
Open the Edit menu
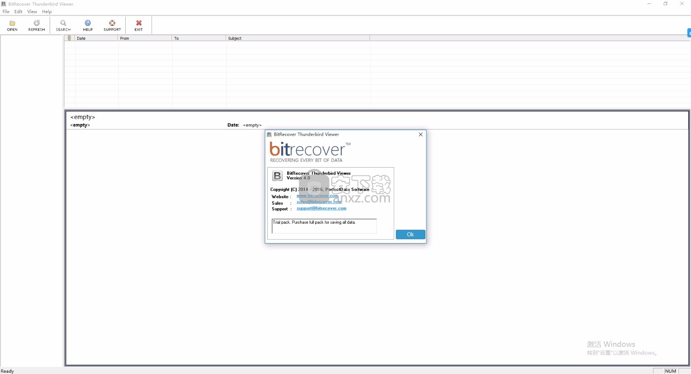pos(18,12)
